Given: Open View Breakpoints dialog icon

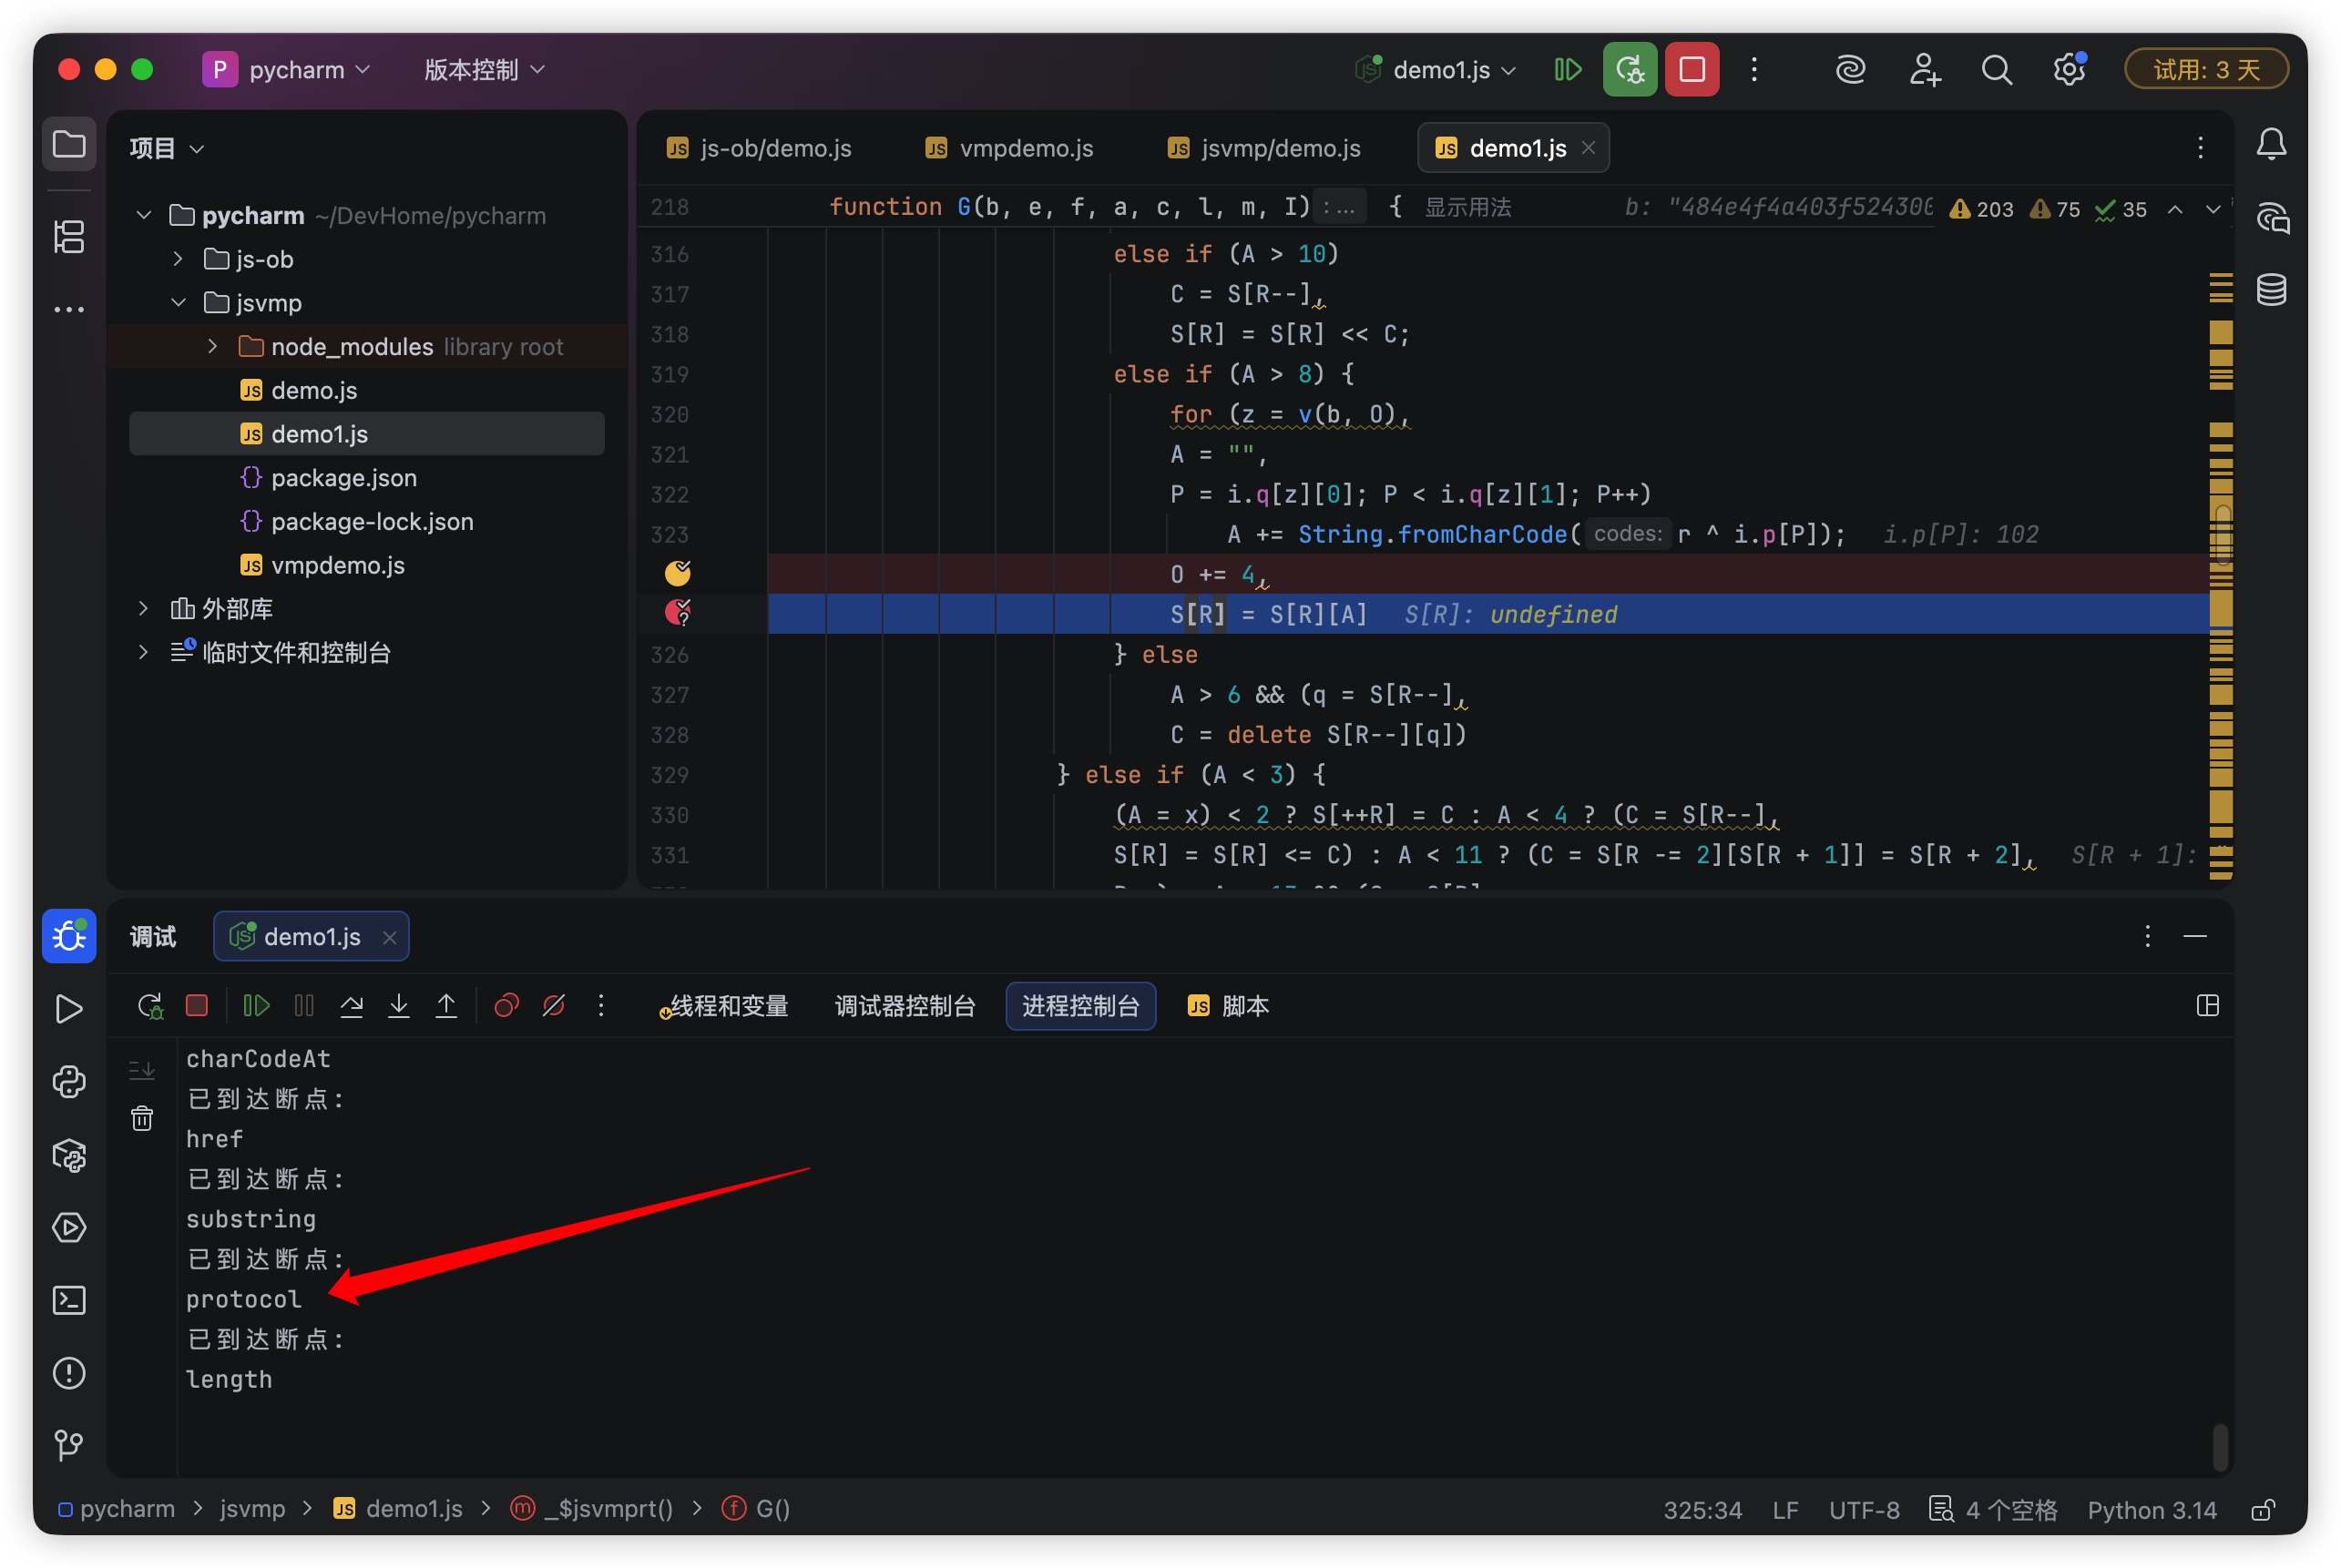Looking at the screenshot, I should (x=506, y=1006).
